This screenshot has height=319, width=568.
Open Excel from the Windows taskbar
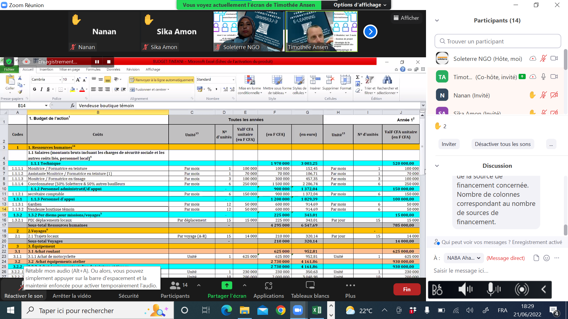[x=317, y=310]
